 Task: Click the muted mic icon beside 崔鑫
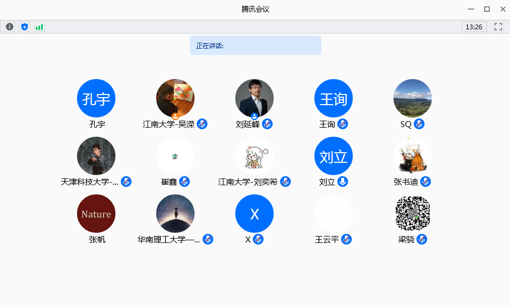click(184, 182)
